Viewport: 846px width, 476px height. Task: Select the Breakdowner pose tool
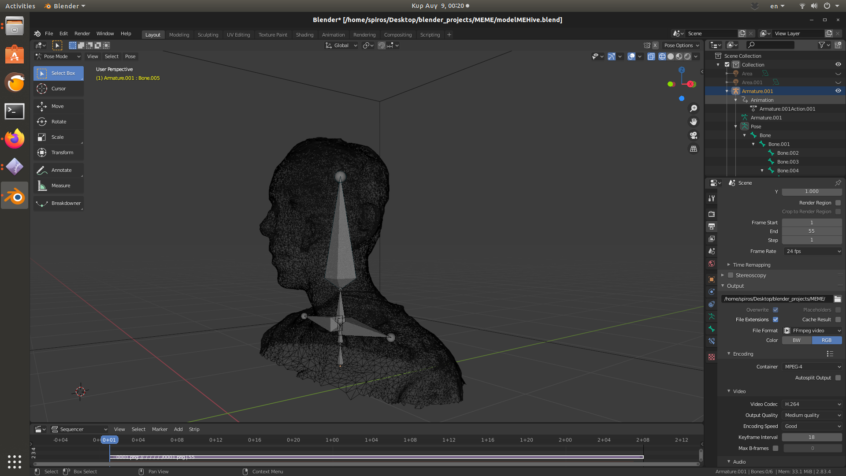[x=58, y=203]
